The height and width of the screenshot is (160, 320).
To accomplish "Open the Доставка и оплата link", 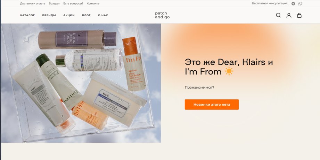I will [x=33, y=3].
